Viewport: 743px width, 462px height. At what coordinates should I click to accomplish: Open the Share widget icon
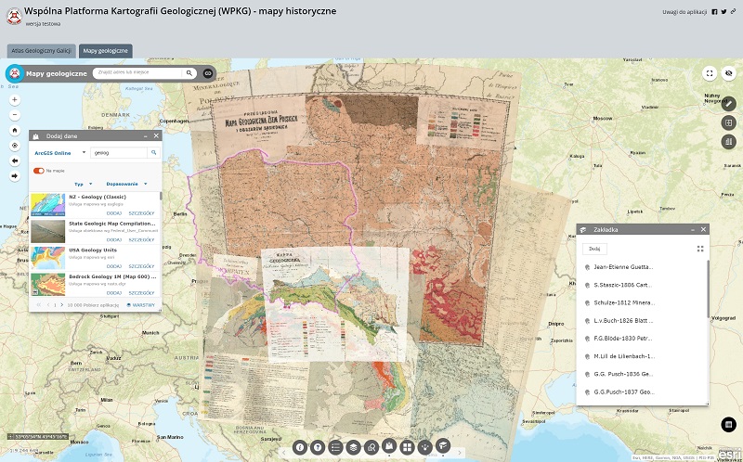[425, 447]
